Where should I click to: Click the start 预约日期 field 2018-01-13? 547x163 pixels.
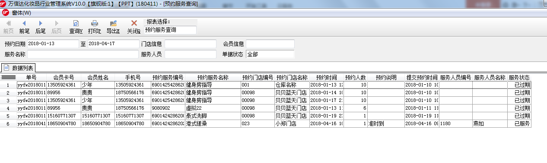pyautogui.click(x=53, y=44)
